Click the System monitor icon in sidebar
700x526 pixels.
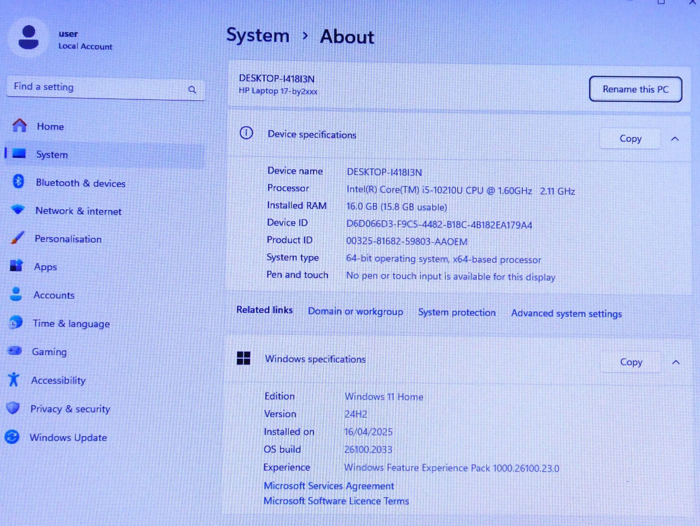pyautogui.click(x=19, y=153)
